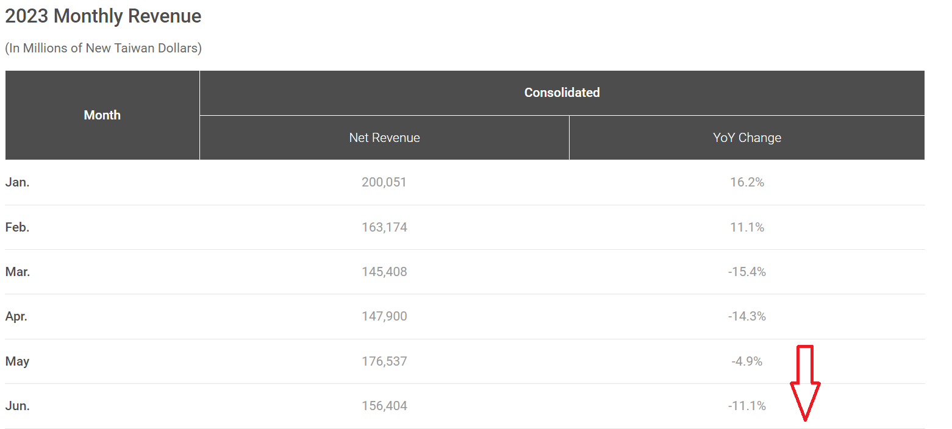Click May net revenue 176,537
The width and height of the screenshot is (952, 429).
tap(384, 361)
